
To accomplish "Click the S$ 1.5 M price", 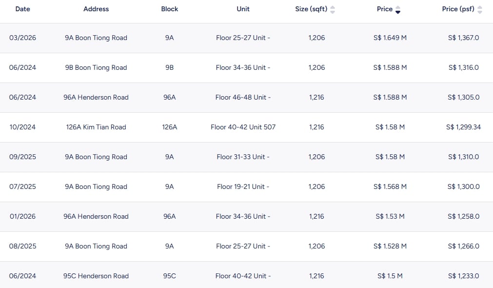I will tap(390, 276).
